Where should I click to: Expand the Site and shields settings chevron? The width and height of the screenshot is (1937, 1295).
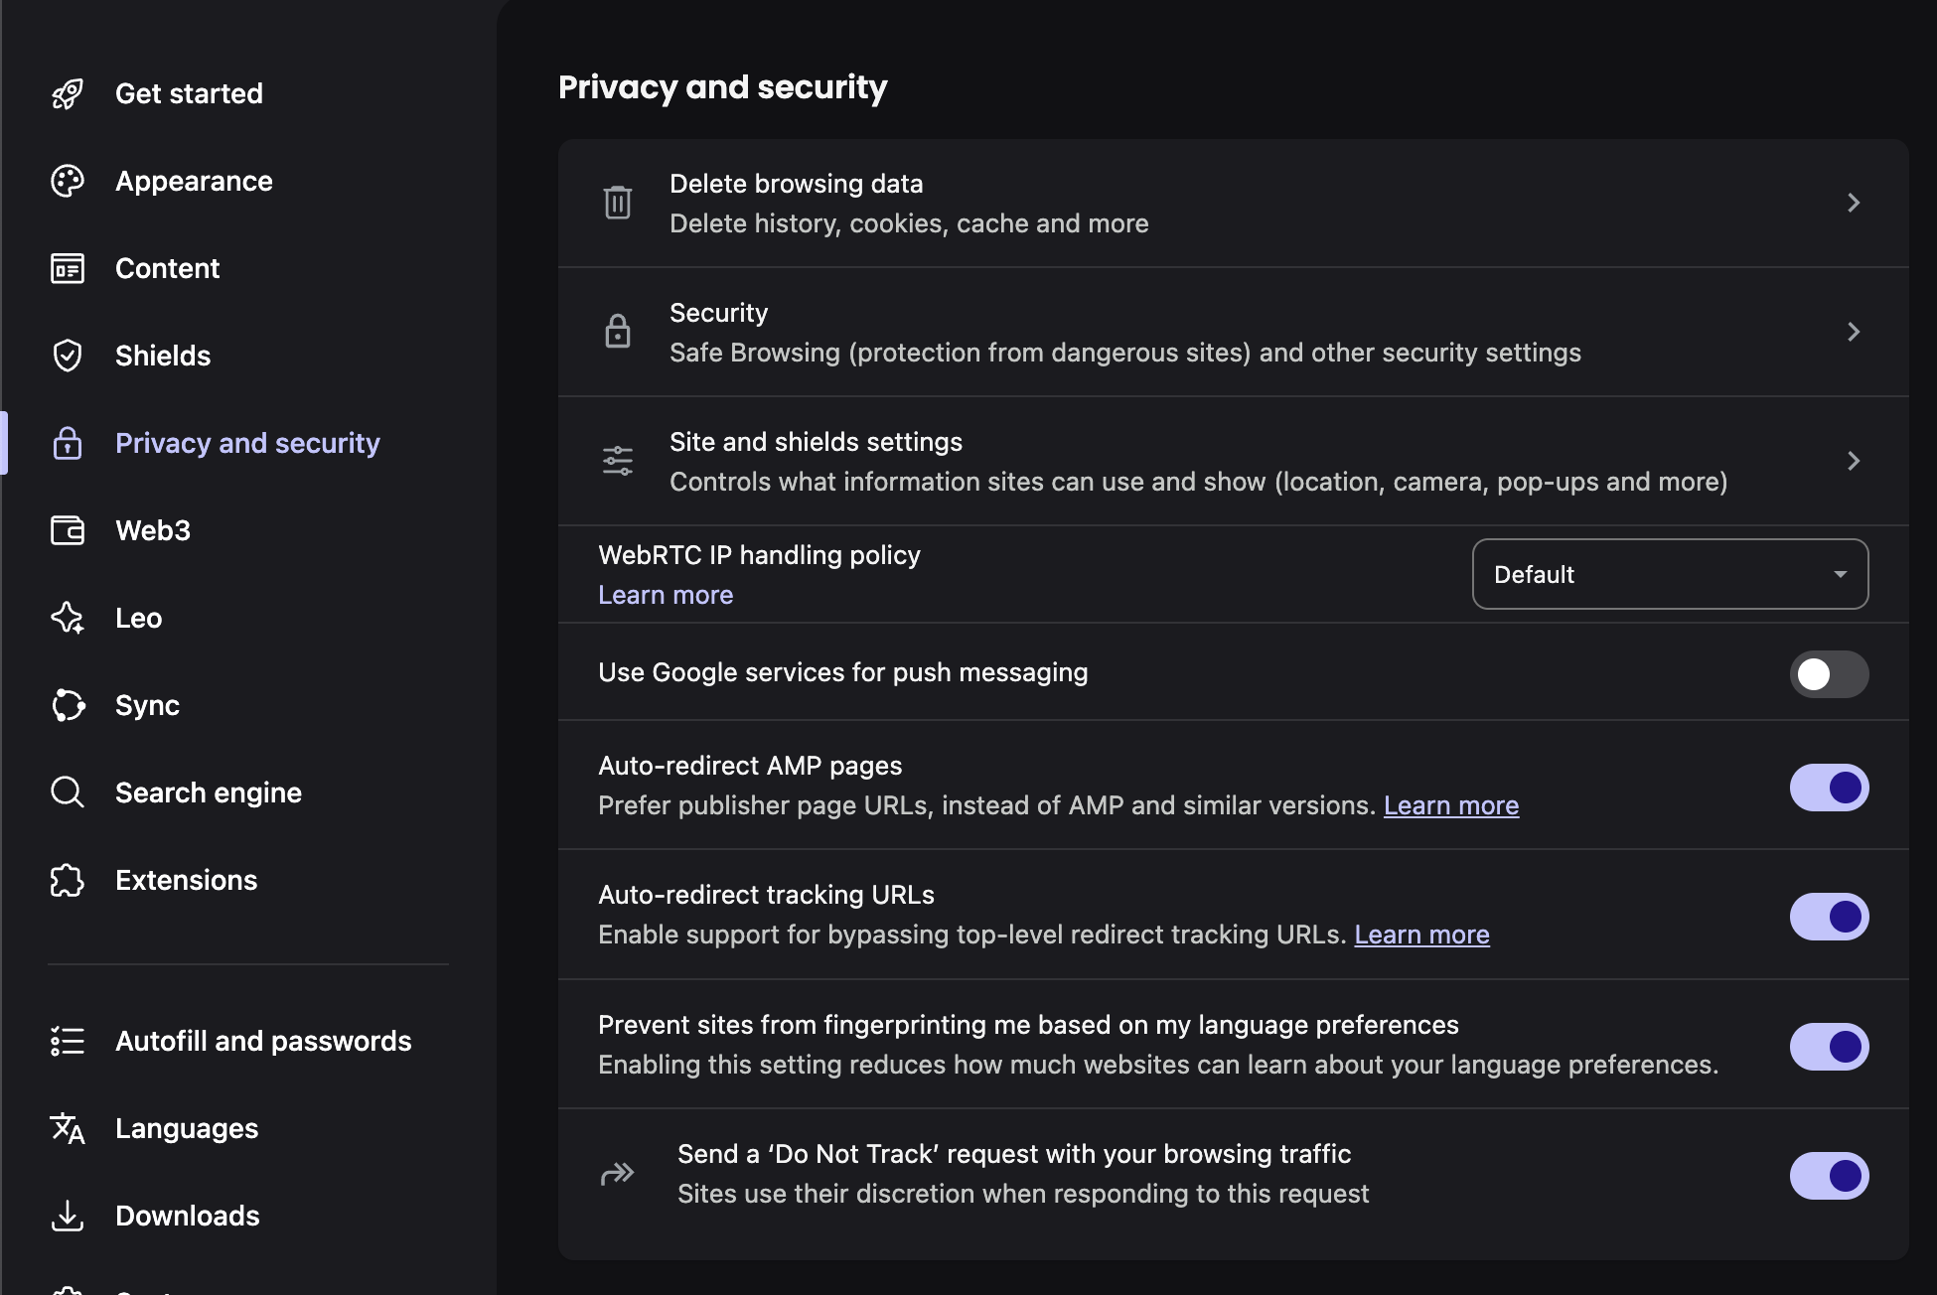[x=1853, y=461]
